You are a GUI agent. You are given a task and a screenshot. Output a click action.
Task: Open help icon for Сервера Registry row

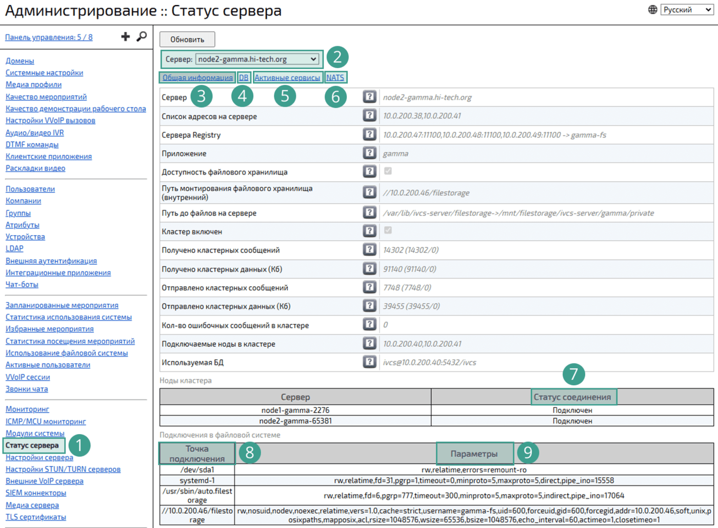(x=369, y=134)
